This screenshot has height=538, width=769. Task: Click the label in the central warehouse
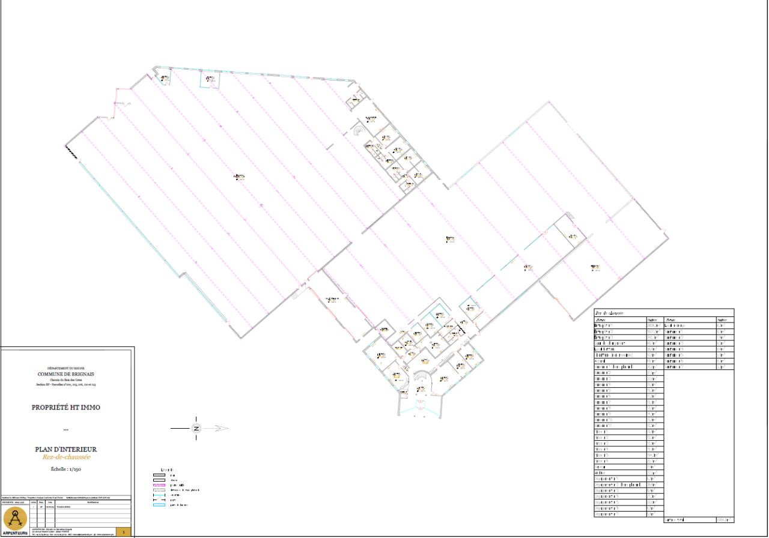point(451,240)
